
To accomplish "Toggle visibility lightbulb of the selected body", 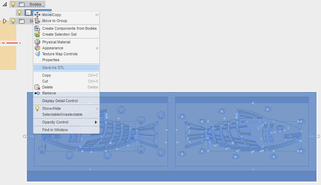I will tap(20, 13).
